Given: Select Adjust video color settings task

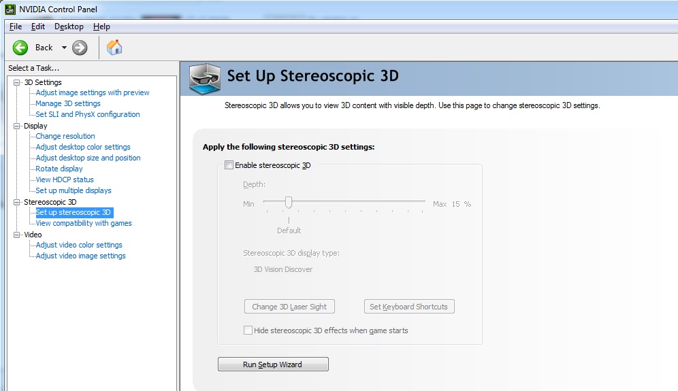Looking at the screenshot, I should point(79,245).
